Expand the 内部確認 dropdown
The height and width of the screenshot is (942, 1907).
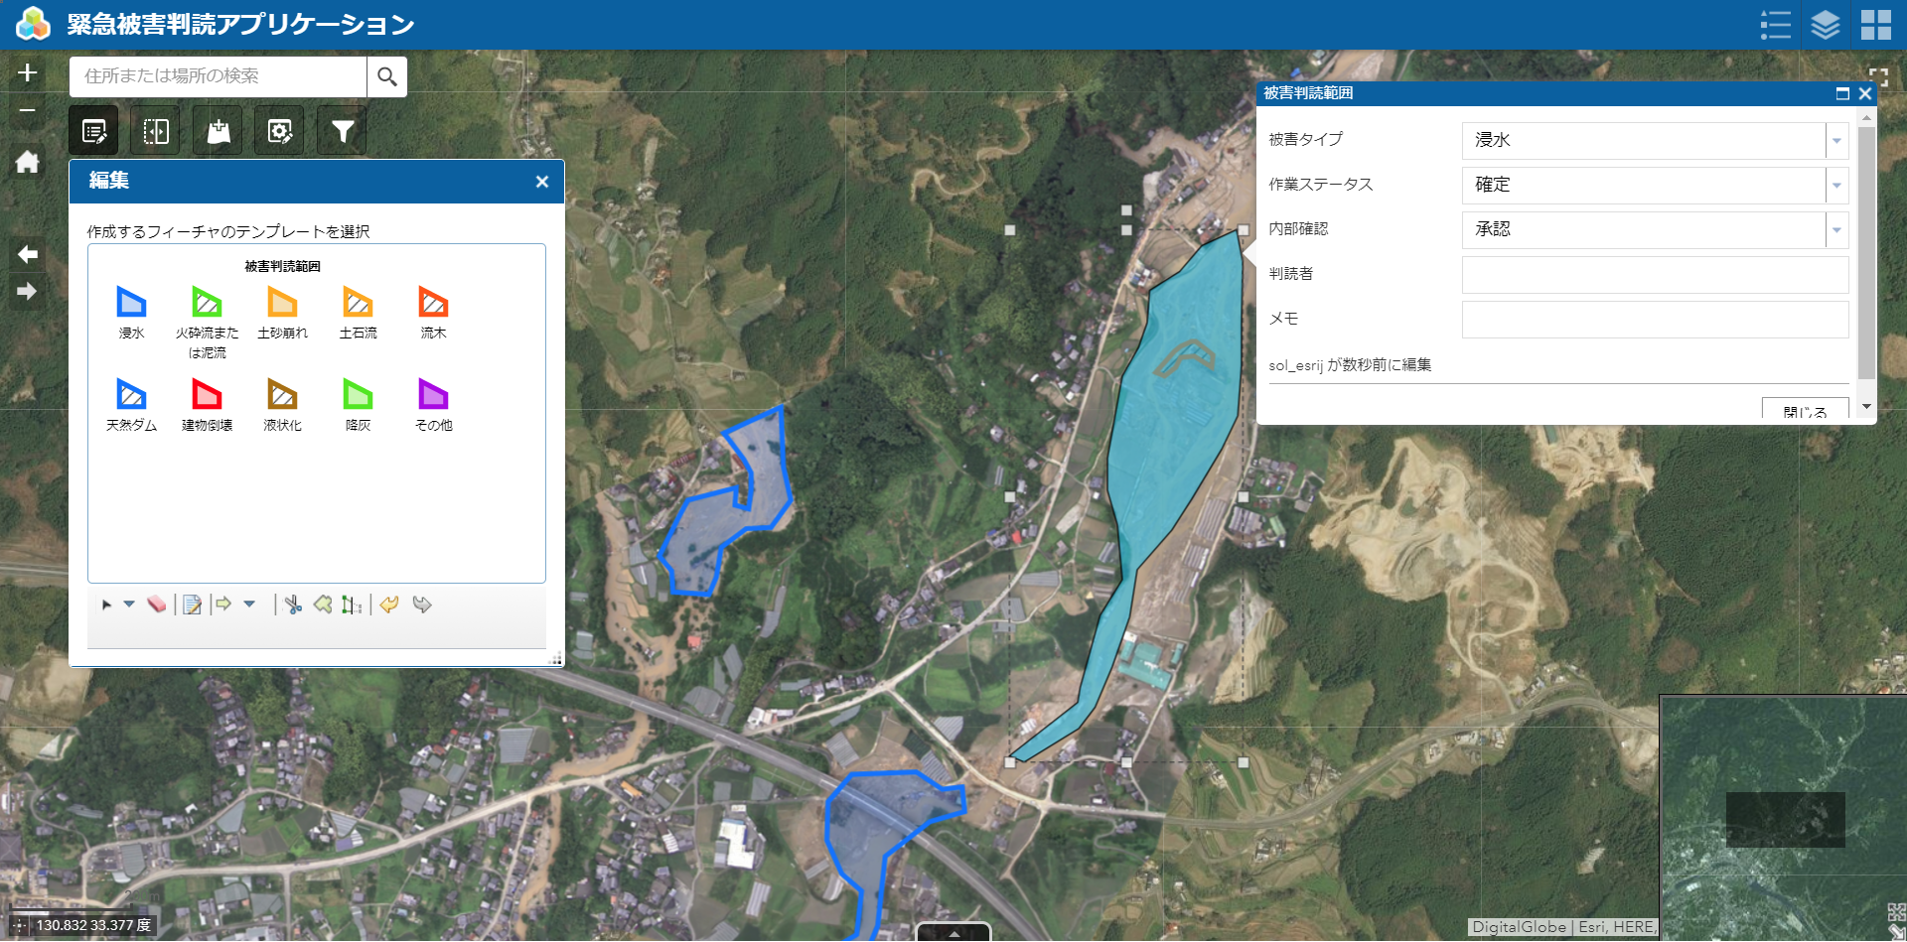coord(1836,230)
